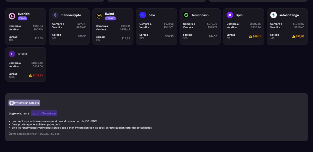Click the Última actualización timestamp

(x=34, y=134)
